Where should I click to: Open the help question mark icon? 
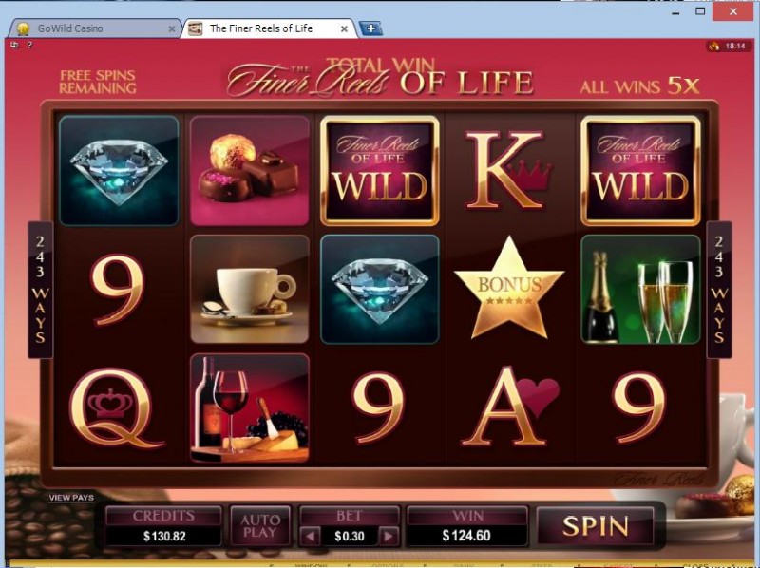(x=29, y=45)
